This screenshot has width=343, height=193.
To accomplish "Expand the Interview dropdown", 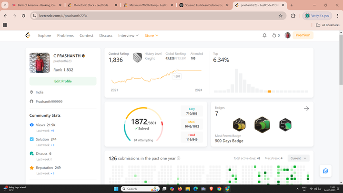I will pos(129,35).
